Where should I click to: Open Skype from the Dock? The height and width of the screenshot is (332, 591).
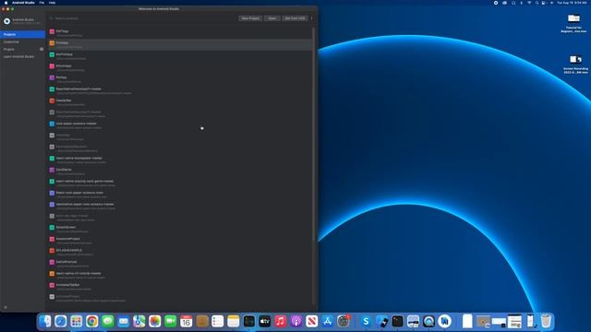point(366,322)
